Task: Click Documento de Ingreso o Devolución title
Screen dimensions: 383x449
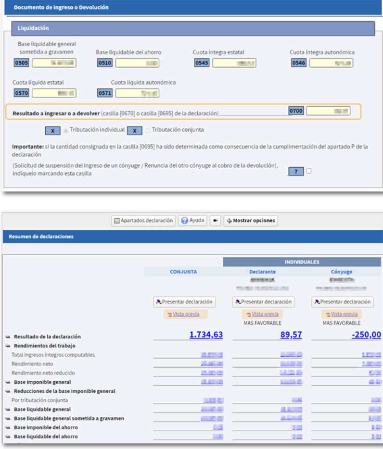Action: point(61,7)
